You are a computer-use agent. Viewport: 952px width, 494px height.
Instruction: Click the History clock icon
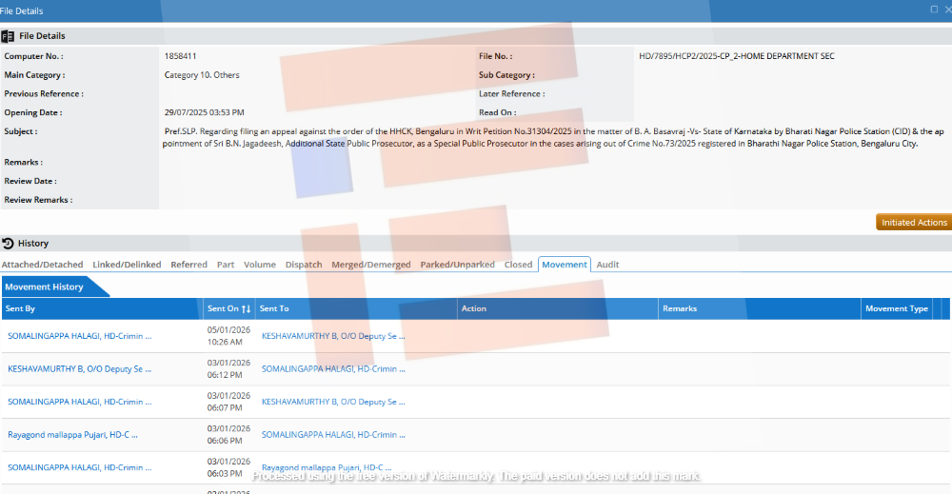tap(8, 244)
